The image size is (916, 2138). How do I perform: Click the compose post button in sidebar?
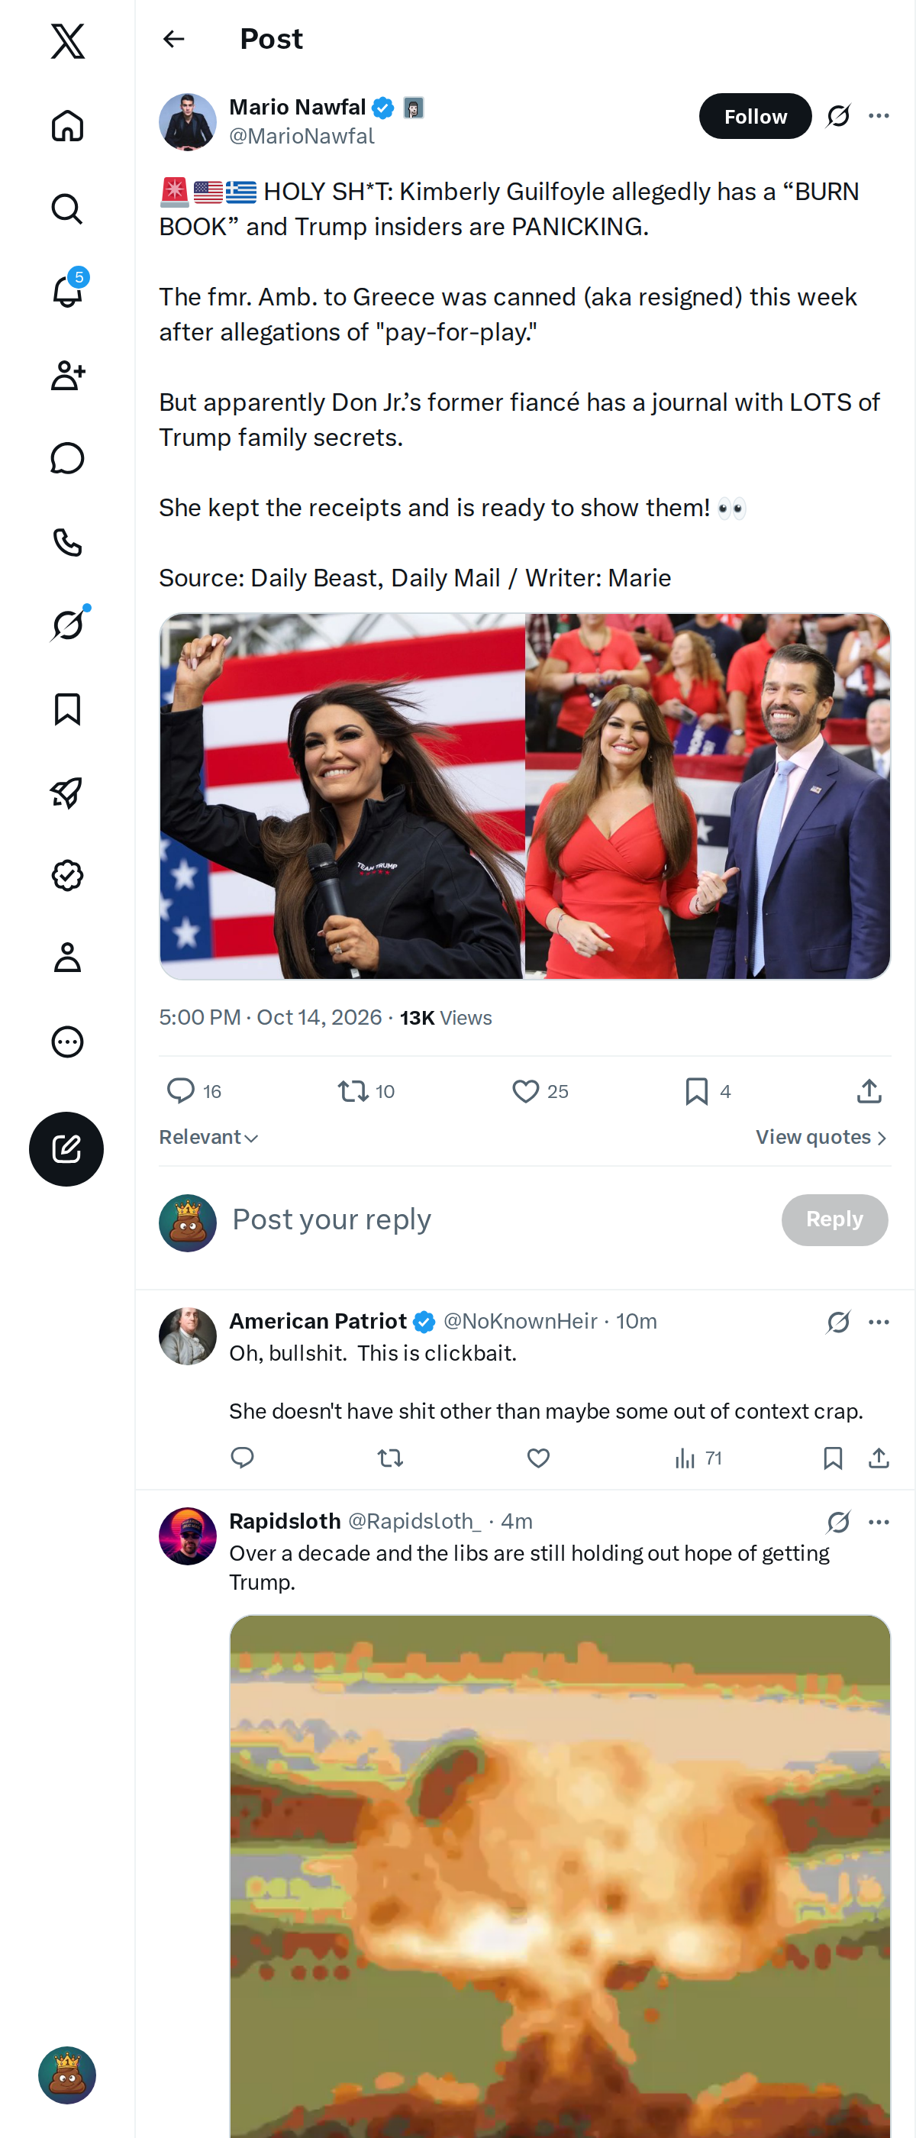[66, 1148]
